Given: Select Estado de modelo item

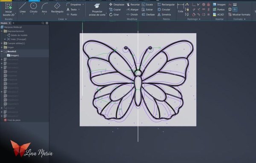Looking at the screenshot, I should coord(17,35).
